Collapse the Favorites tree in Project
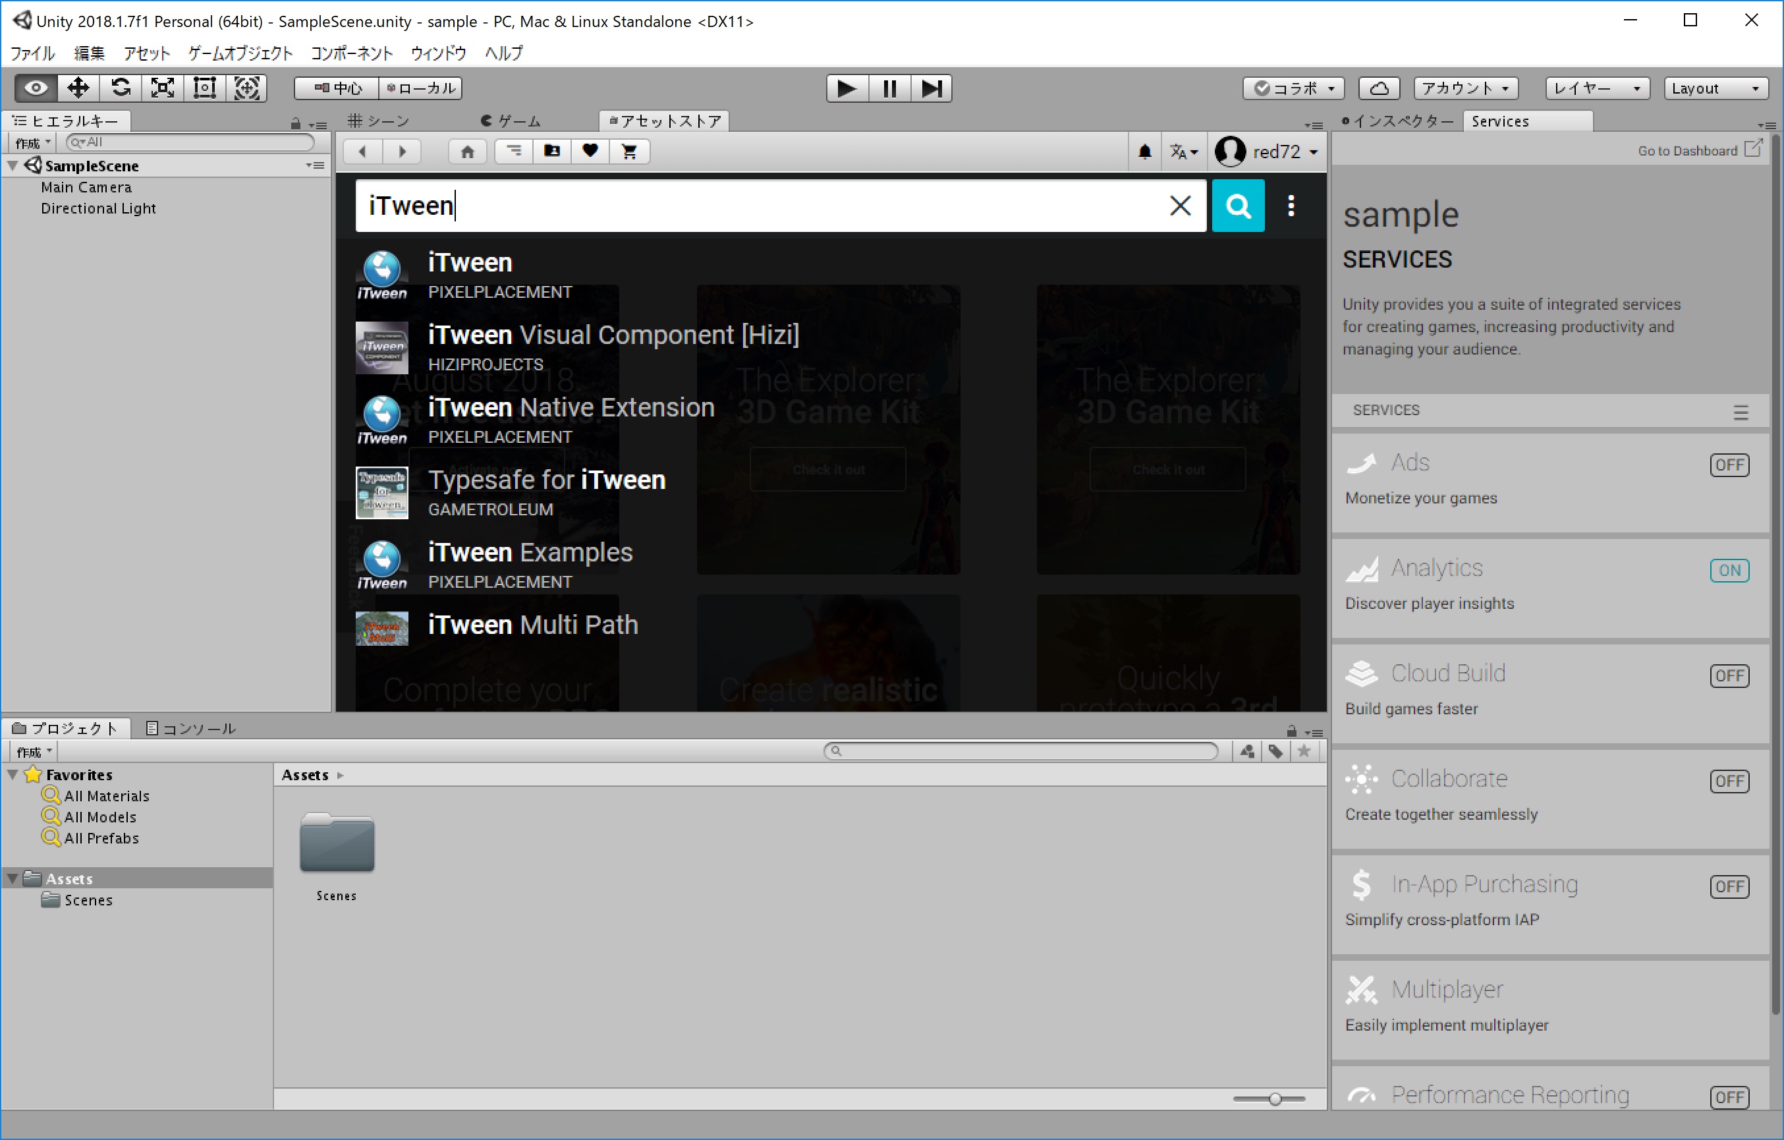Viewport: 1784px width, 1140px height. click(13, 774)
